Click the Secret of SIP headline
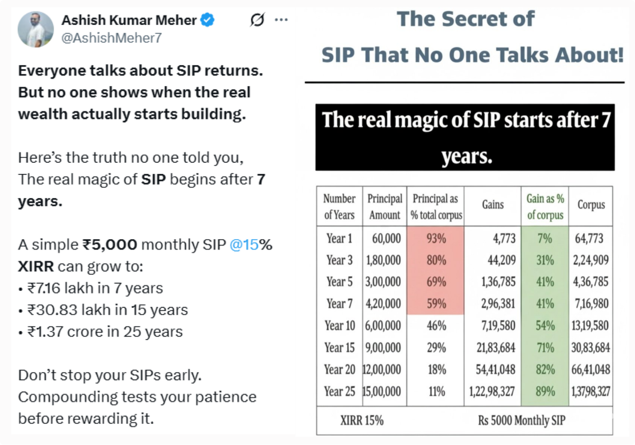The width and height of the screenshot is (635, 445). click(465, 36)
